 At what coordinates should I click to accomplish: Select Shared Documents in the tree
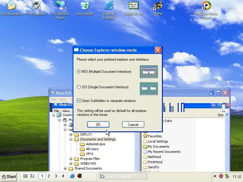[x=85, y=168]
